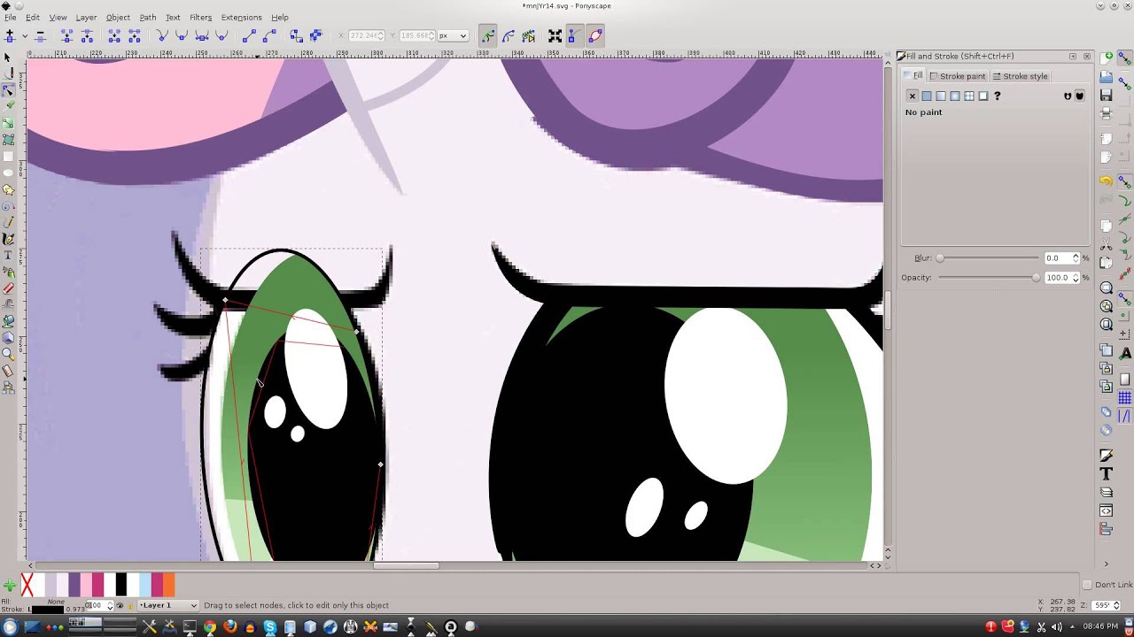
Task: Choose Pattern fill button
Action: tap(969, 96)
